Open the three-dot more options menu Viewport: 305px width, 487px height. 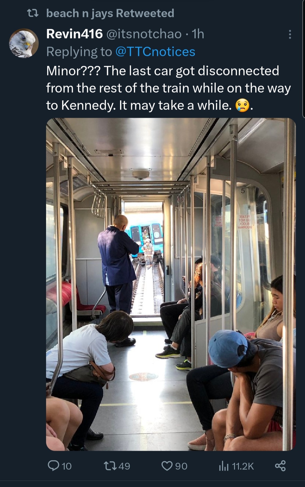tap(290, 34)
